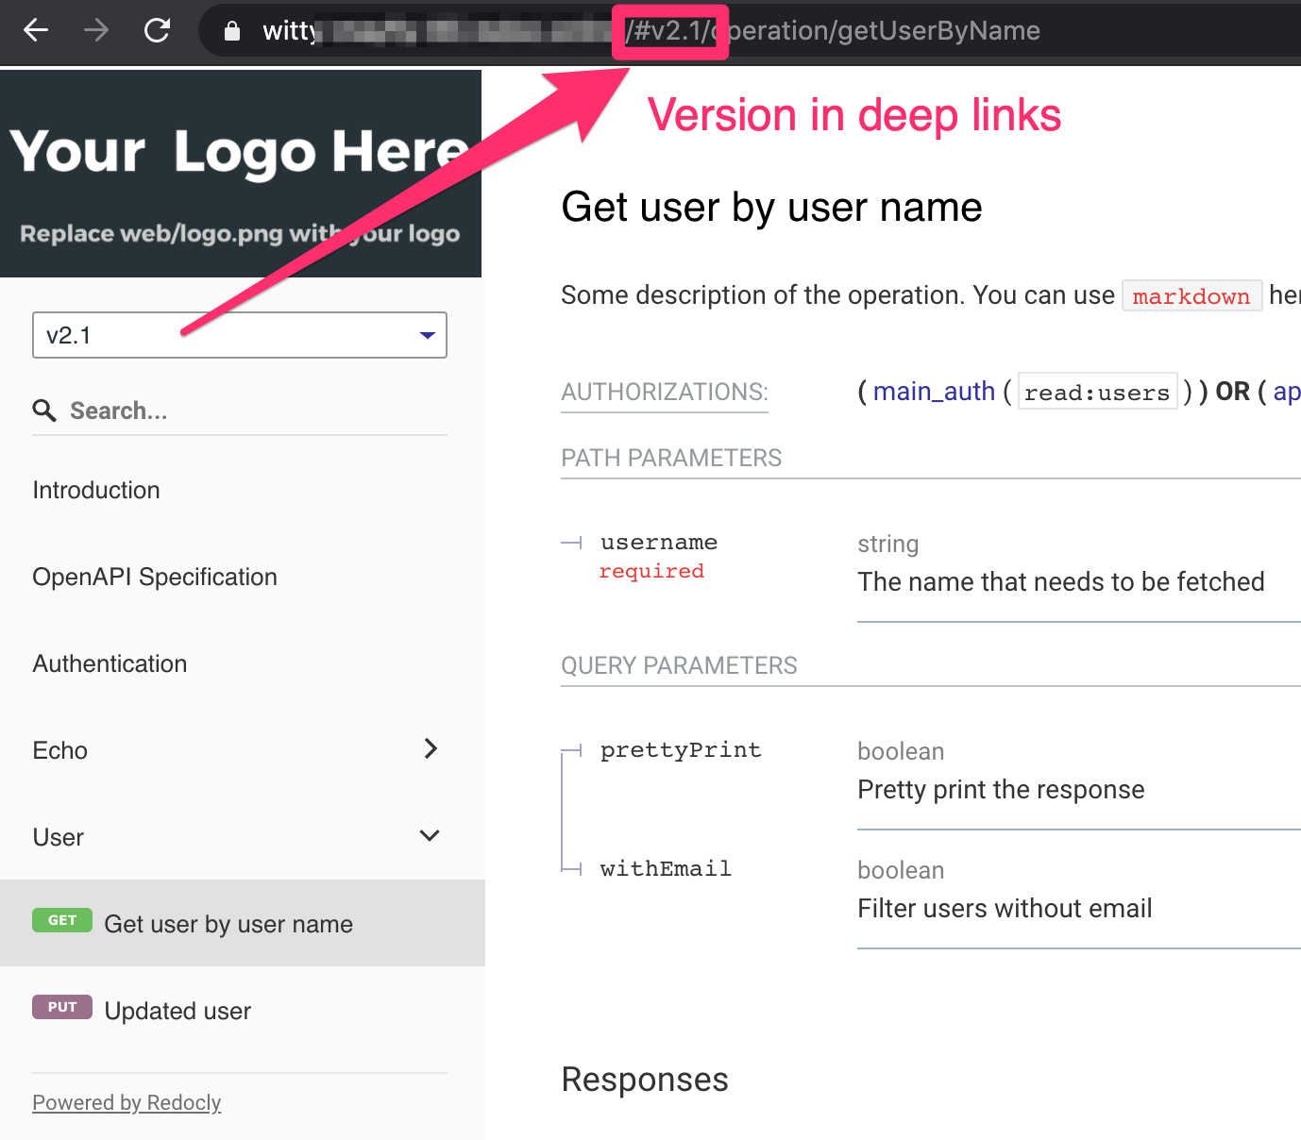This screenshot has width=1301, height=1140.
Task: Reload the page
Action: pos(157,30)
